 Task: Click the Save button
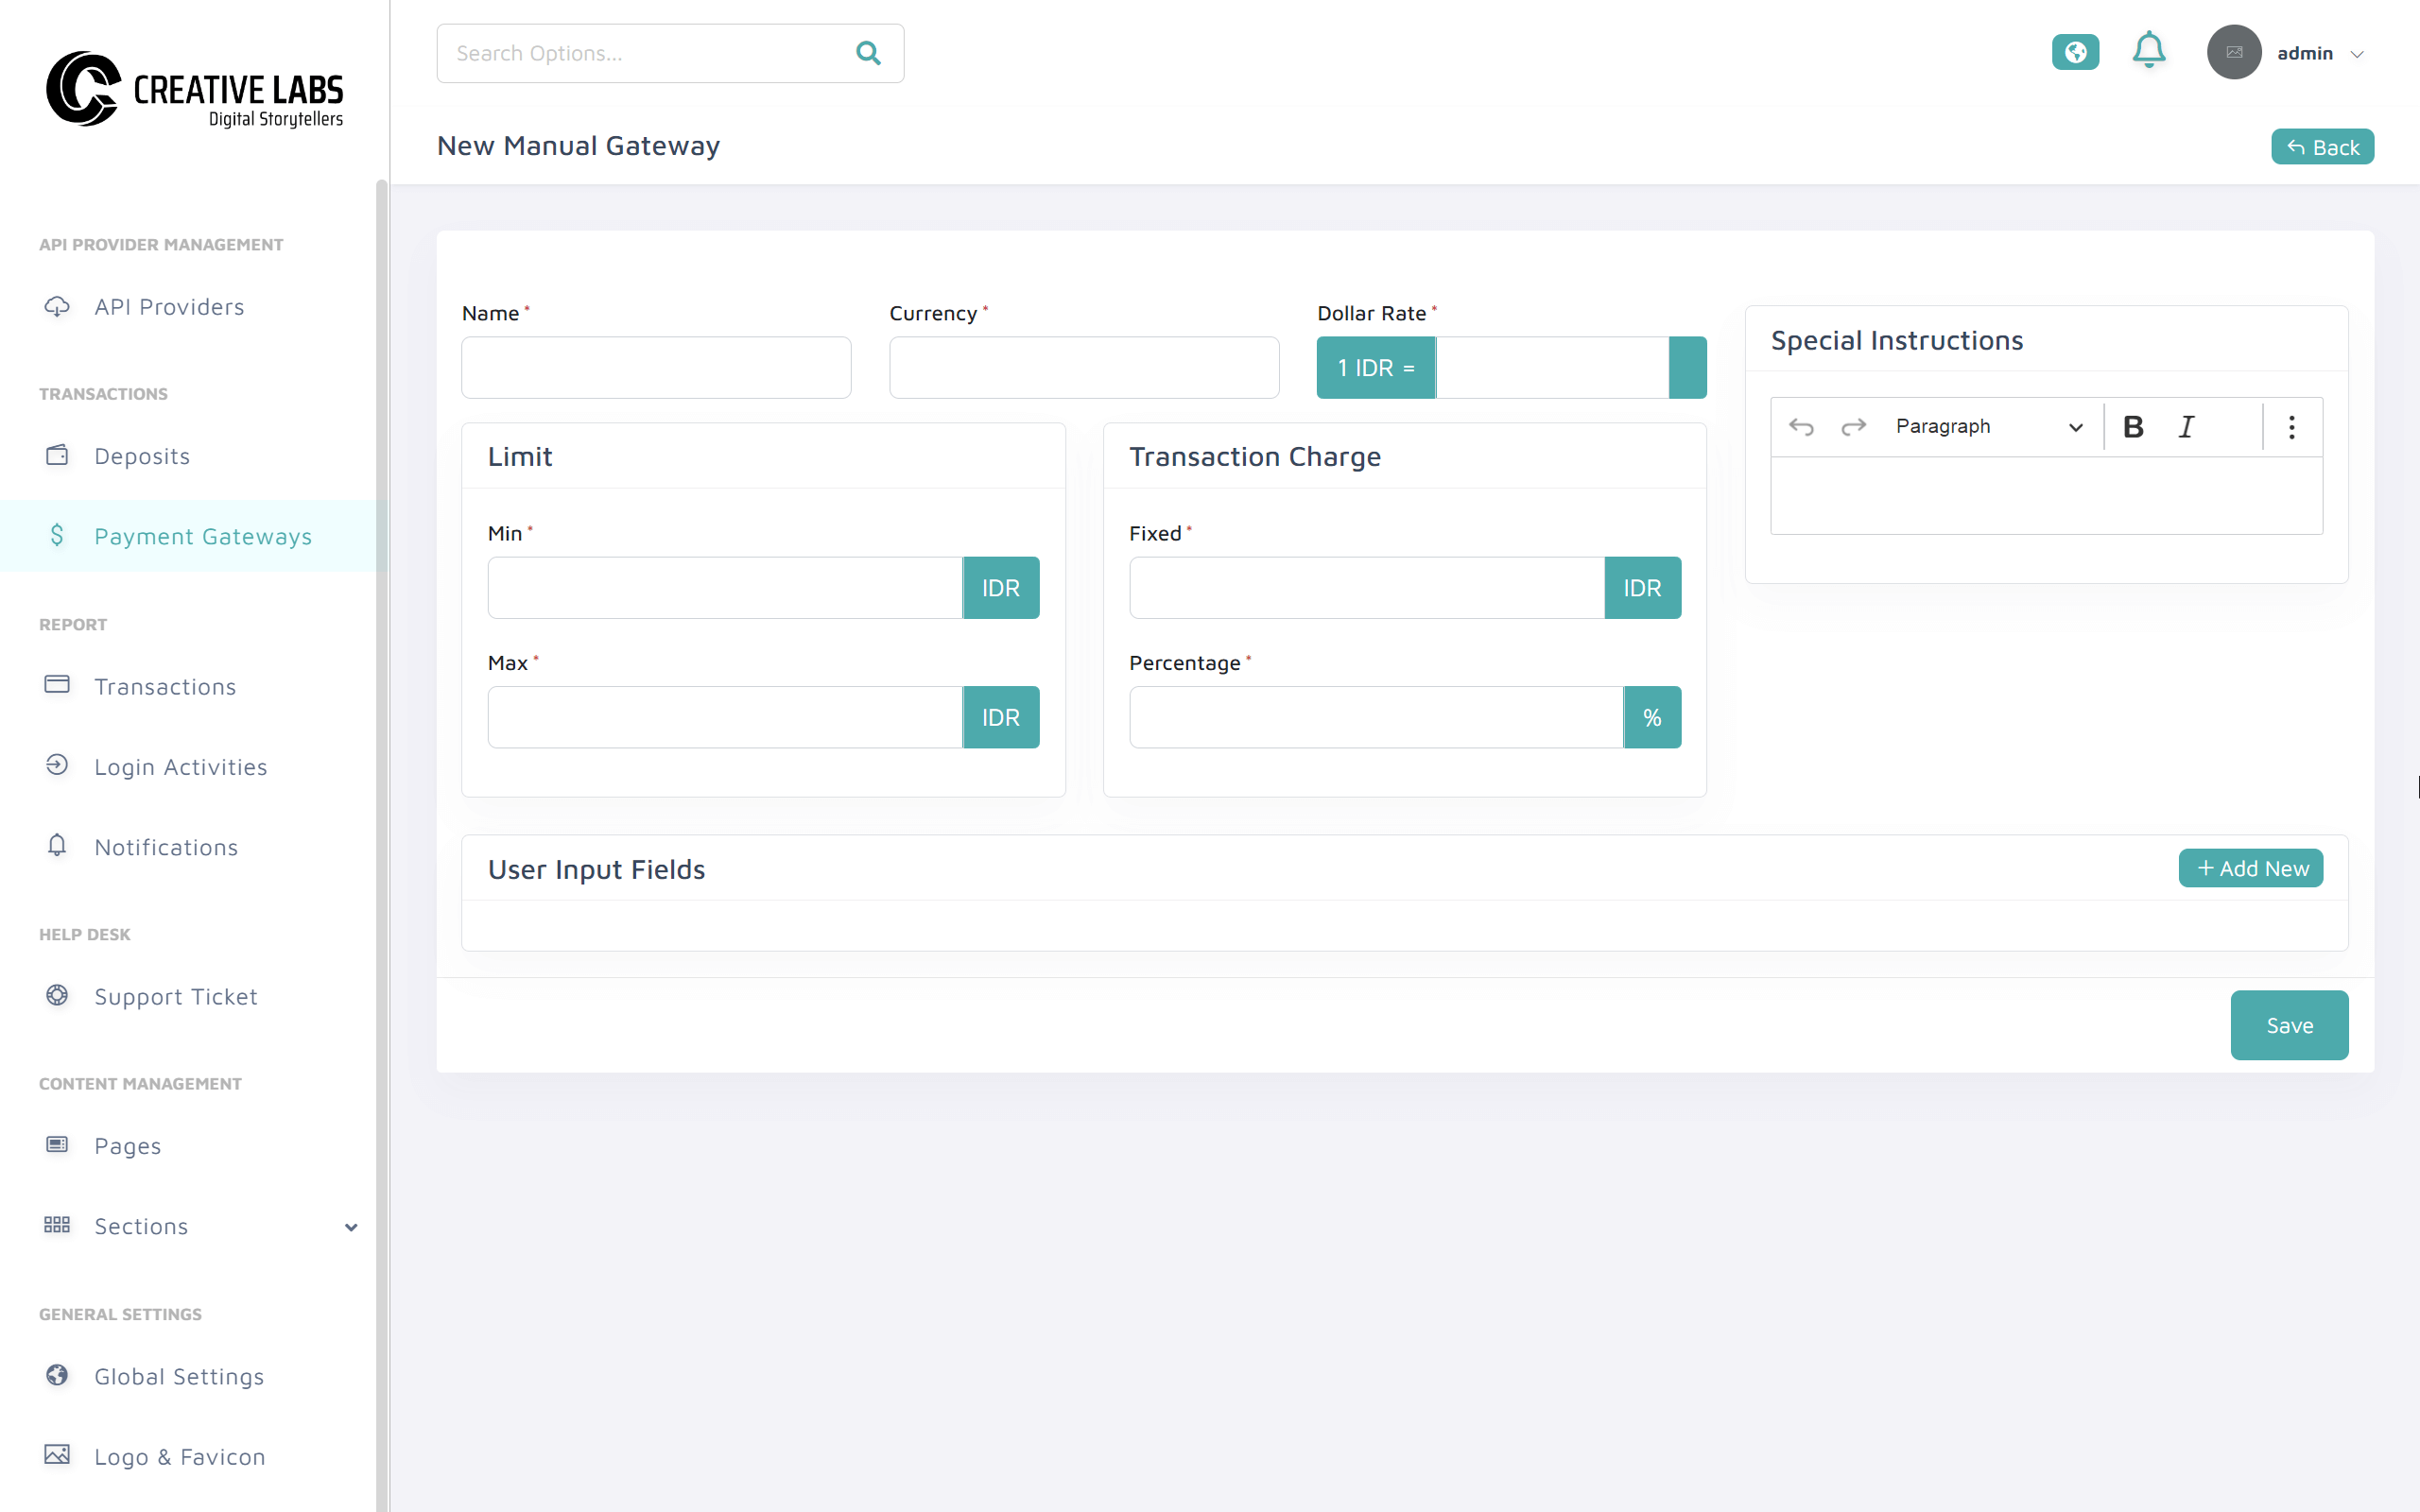click(2289, 1024)
